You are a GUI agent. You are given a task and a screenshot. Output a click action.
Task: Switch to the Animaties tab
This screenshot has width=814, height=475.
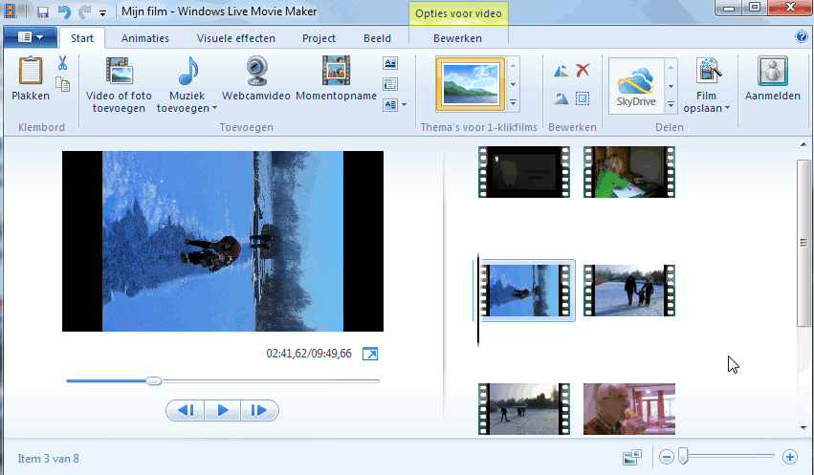(x=145, y=38)
